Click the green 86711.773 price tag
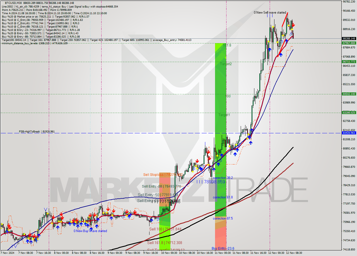357x256 pixels. click(x=349, y=62)
